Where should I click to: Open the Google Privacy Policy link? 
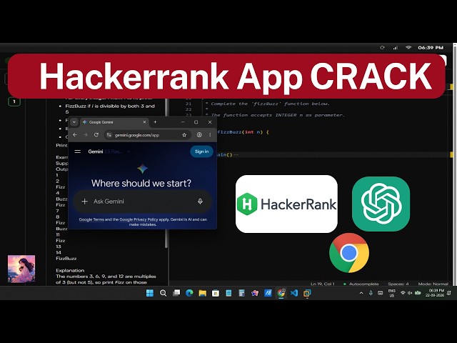coord(139,219)
